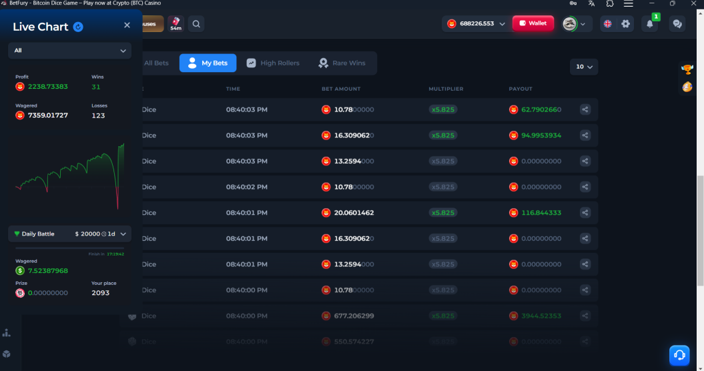Close the Live Chart panel
Viewport: 704px width, 371px height.
pyautogui.click(x=127, y=25)
